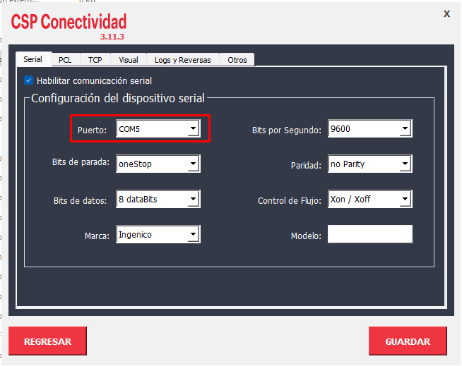Select the Serial tab

tap(32, 59)
